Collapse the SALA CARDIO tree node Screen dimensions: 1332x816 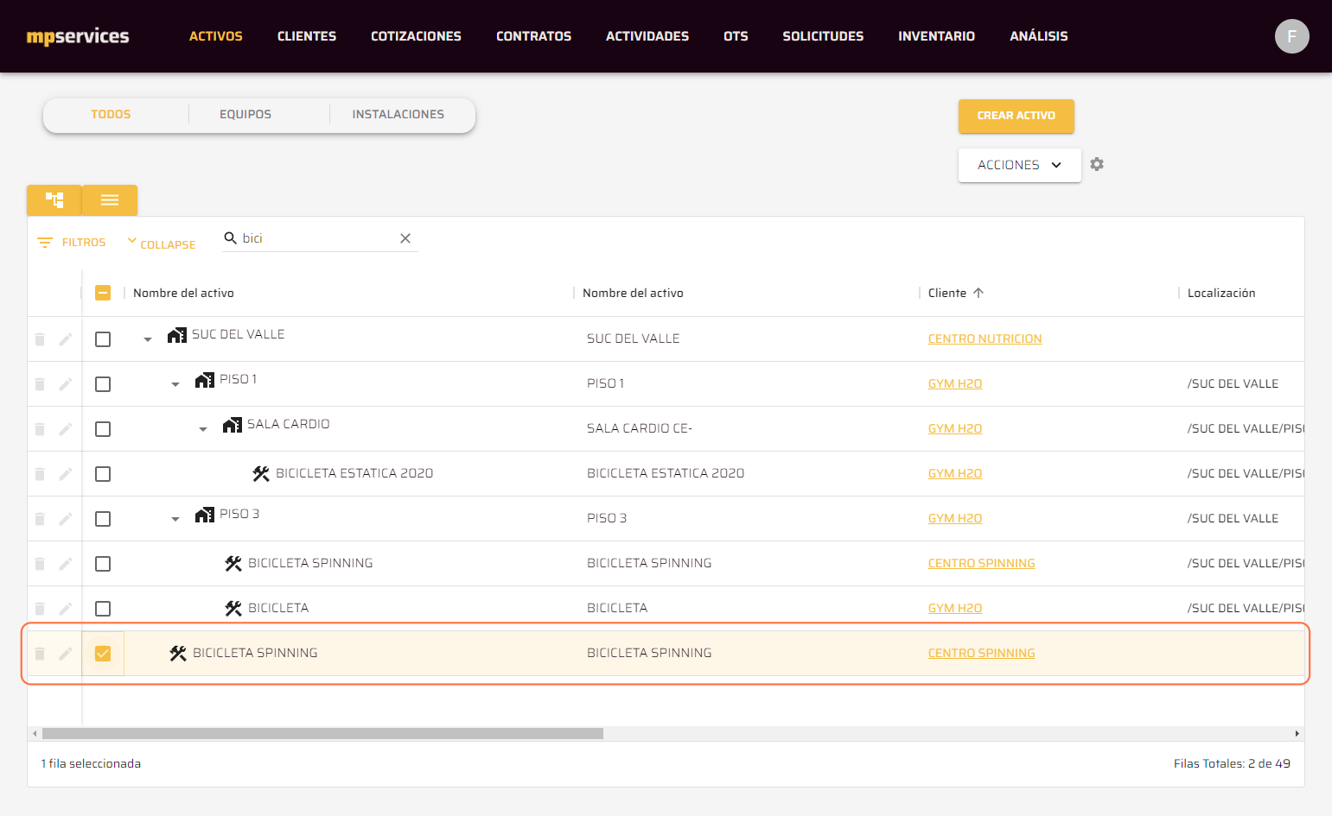point(203,429)
